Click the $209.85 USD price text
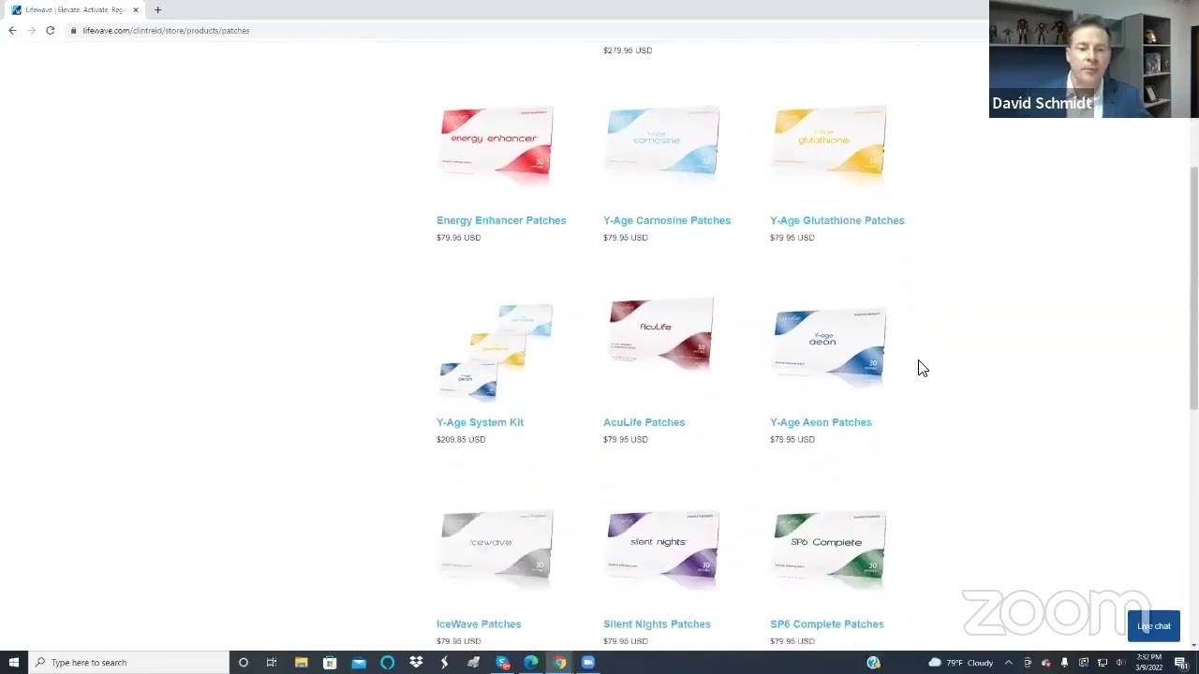The image size is (1199, 674). point(461,439)
